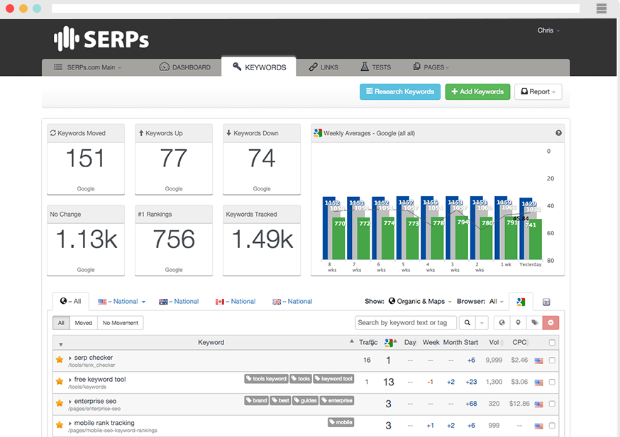The width and height of the screenshot is (620, 437).
Task: Click Add Keywords button
Action: 477,91
